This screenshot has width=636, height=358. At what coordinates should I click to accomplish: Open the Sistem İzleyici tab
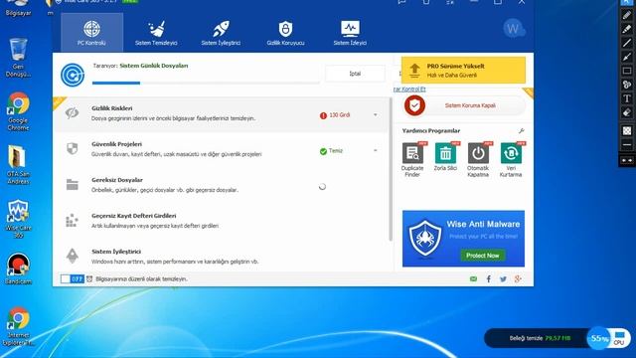[x=350, y=33]
